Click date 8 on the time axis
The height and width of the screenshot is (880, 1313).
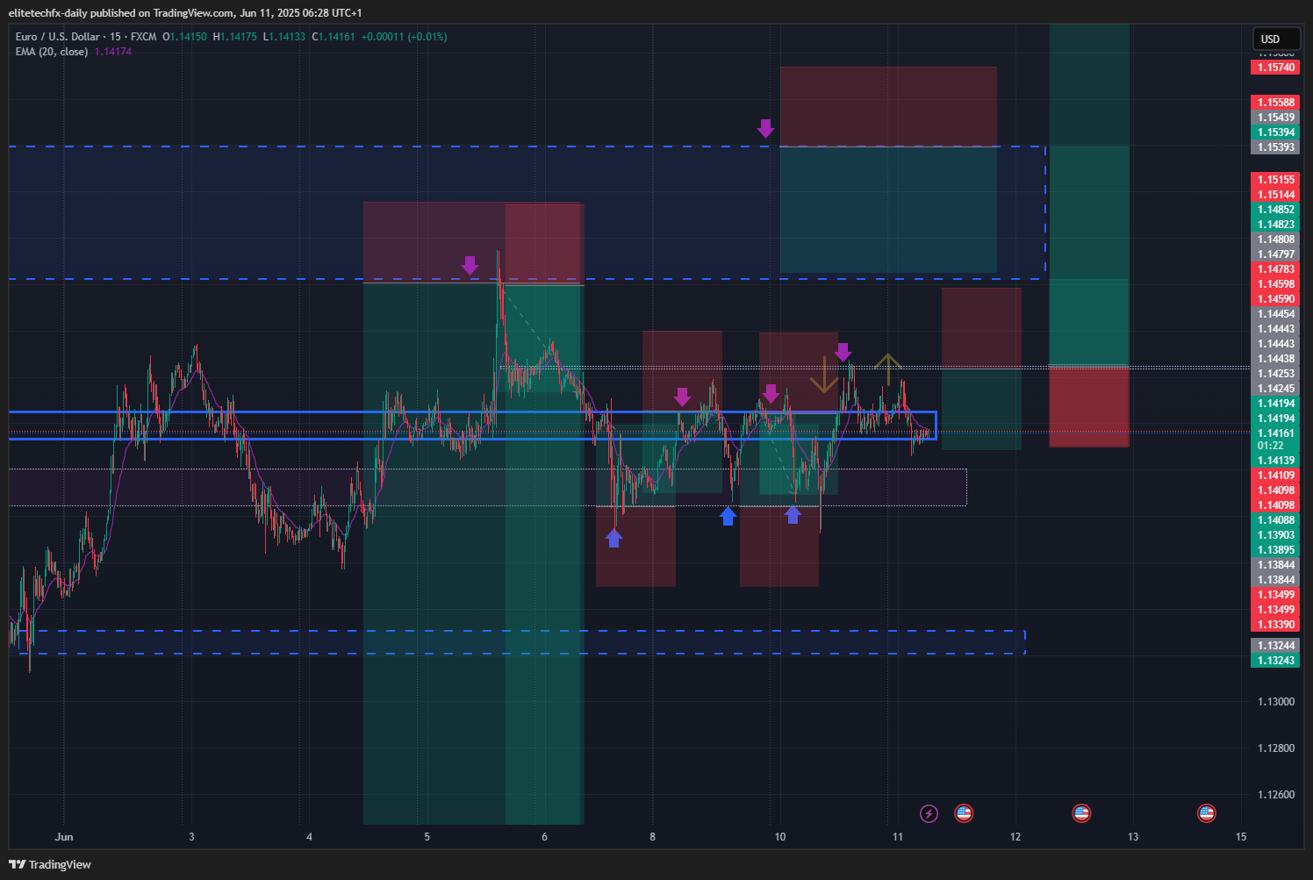point(652,837)
